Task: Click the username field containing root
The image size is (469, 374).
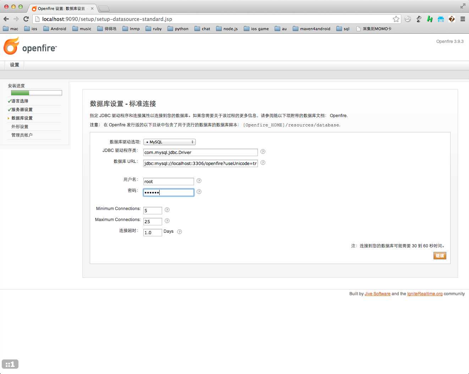Action: pos(169,182)
